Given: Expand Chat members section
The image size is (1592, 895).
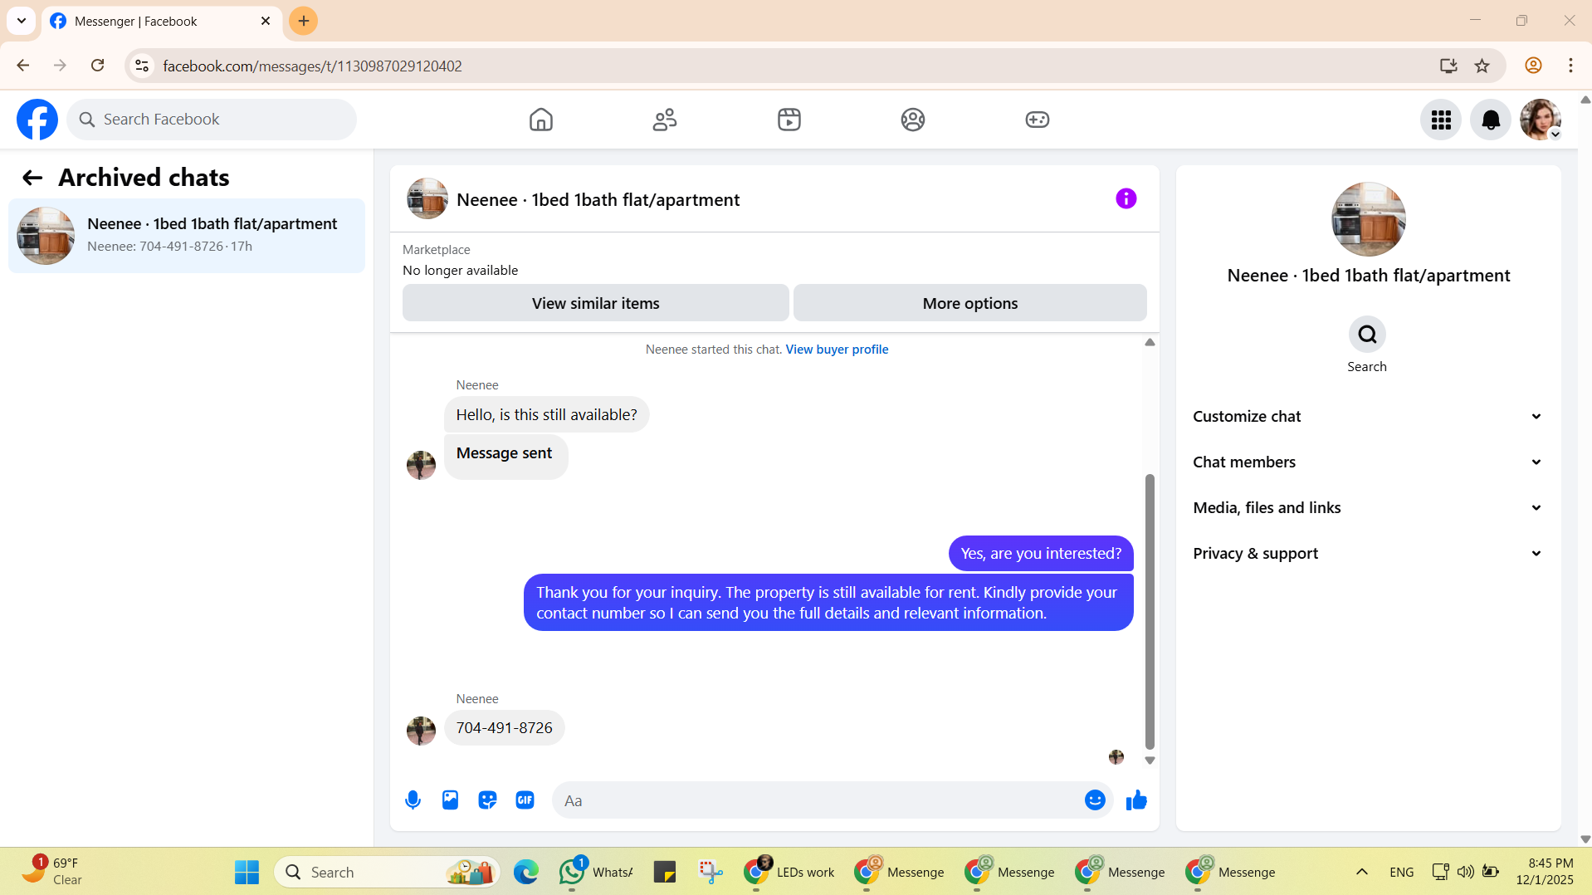Looking at the screenshot, I should click(x=1368, y=462).
